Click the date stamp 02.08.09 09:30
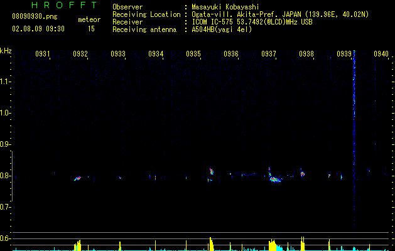The height and width of the screenshot is (251, 395). click(38, 29)
